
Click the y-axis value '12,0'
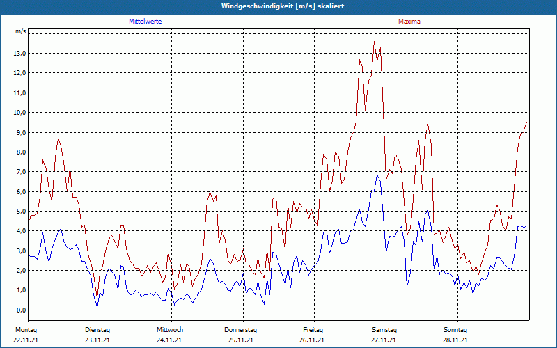click(19, 73)
